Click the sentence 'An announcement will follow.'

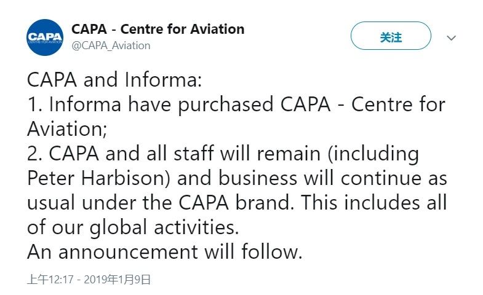[165, 251]
